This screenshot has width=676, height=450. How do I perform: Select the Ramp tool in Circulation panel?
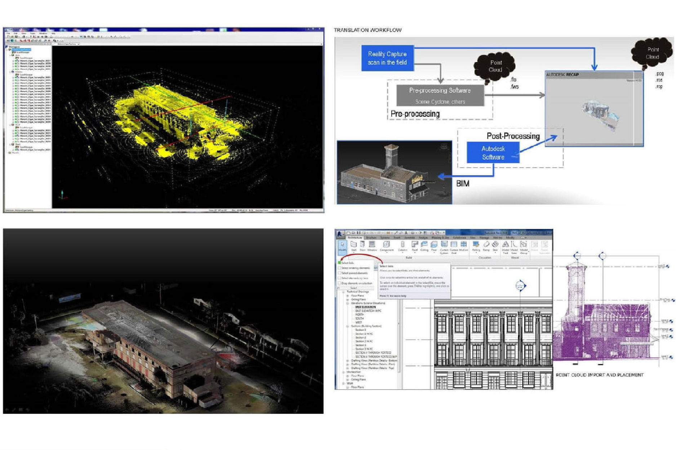(486, 246)
